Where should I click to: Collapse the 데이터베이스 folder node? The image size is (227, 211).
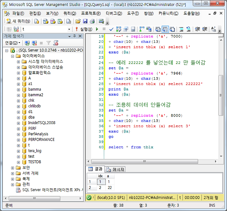tap(13, 56)
